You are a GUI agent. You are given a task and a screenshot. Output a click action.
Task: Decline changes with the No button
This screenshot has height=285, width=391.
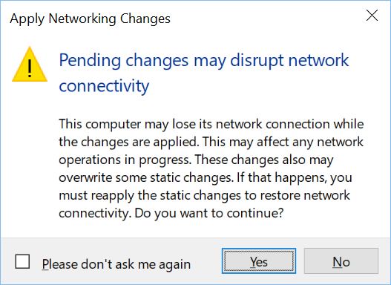click(x=341, y=261)
